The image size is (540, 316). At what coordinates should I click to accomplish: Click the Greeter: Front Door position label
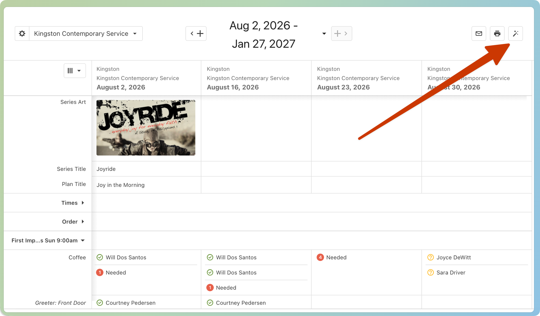tap(60, 303)
